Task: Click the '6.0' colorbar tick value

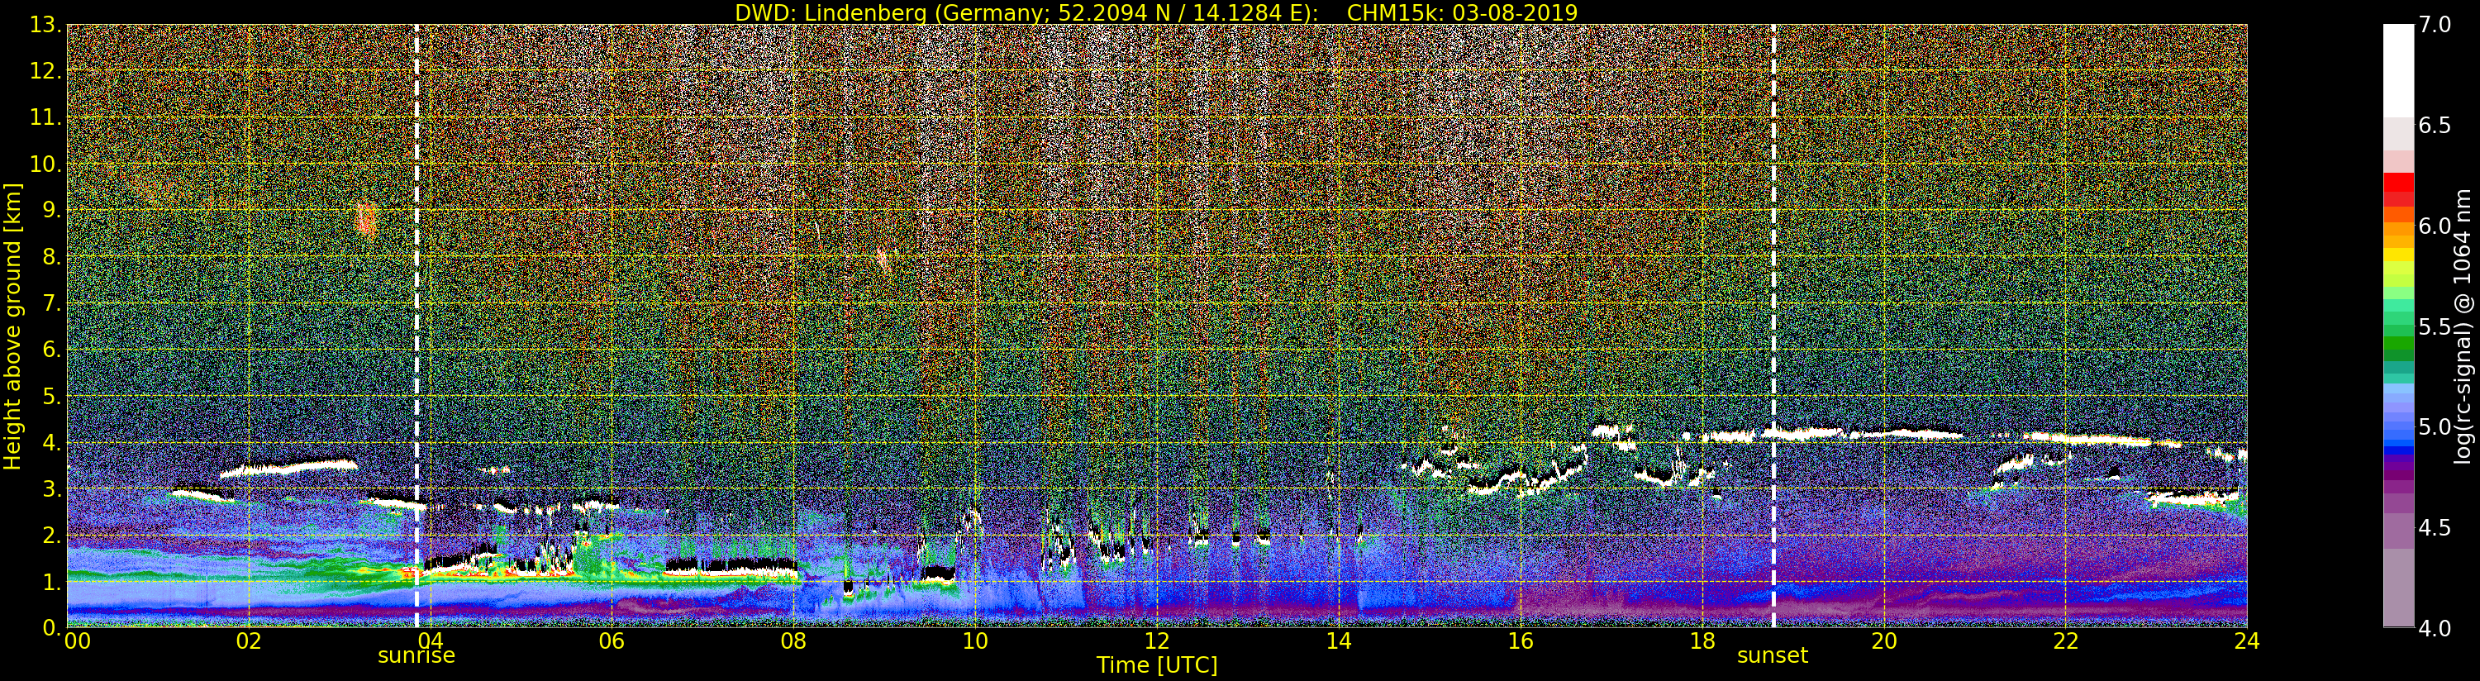Action: (x=2435, y=226)
